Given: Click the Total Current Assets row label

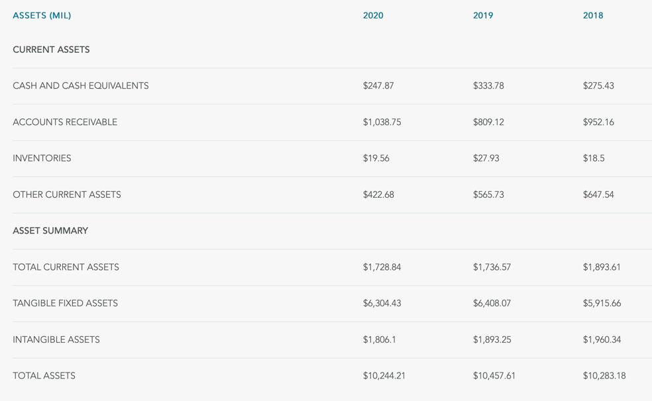Looking at the screenshot, I should click(x=66, y=267).
